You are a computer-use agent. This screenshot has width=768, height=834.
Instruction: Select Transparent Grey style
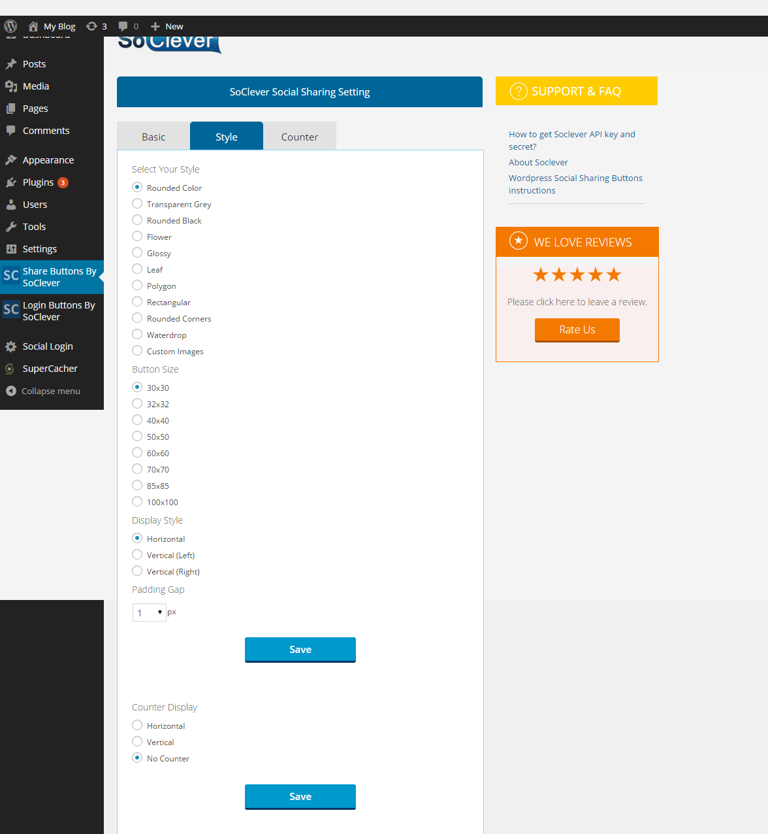coord(137,204)
